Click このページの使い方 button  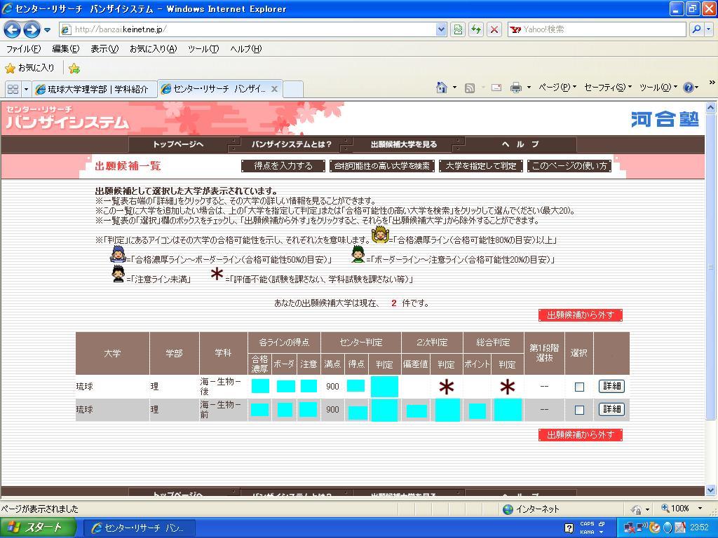(569, 166)
